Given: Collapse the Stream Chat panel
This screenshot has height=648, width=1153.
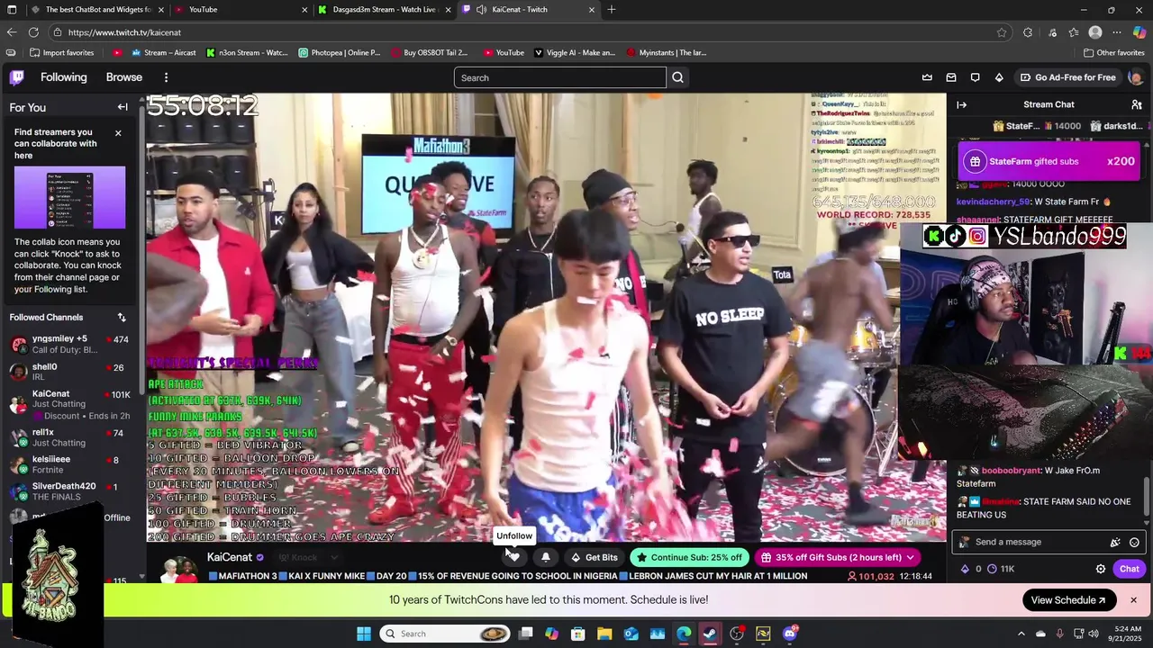Looking at the screenshot, I should 961,104.
